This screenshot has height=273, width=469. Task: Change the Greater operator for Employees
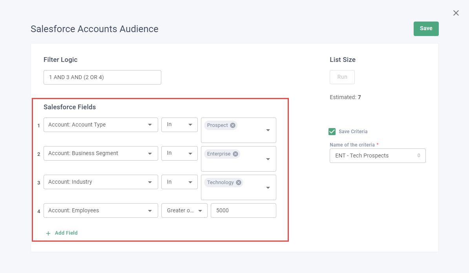pyautogui.click(x=184, y=210)
